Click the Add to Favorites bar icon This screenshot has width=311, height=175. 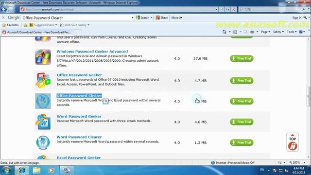(x=25, y=25)
